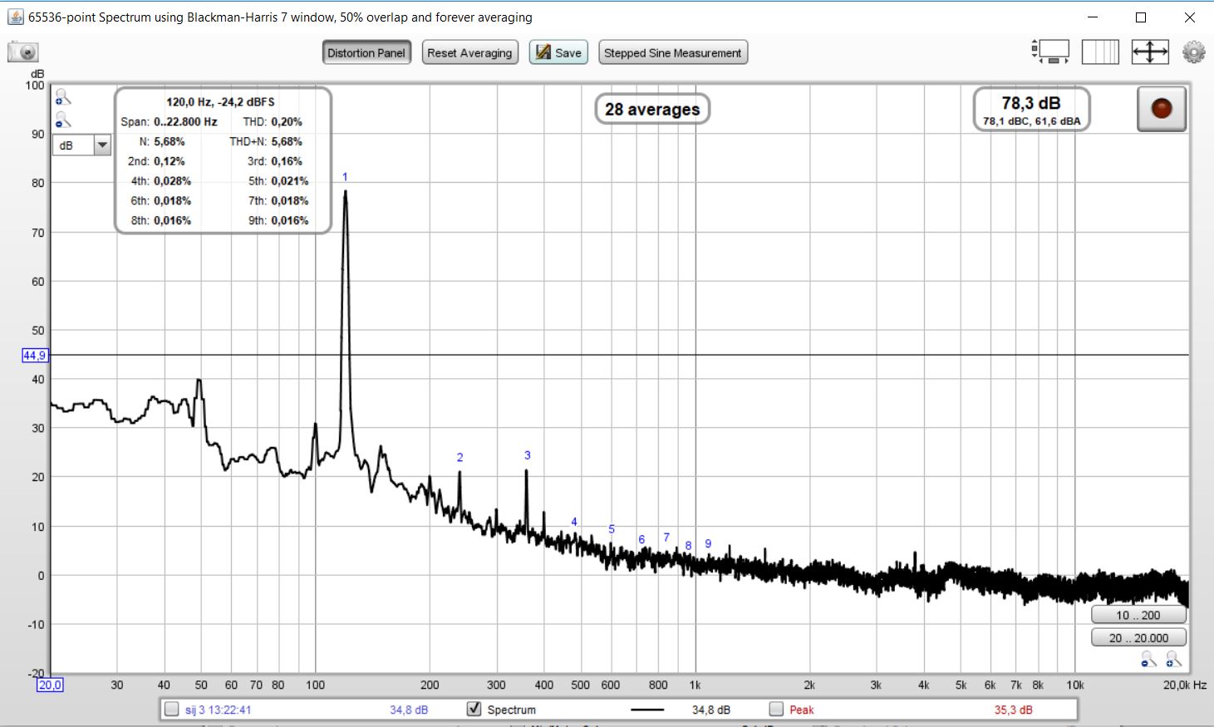This screenshot has height=727, width=1214.
Task: Click the 34,8 dB value for Spectrum
Action: [711, 710]
